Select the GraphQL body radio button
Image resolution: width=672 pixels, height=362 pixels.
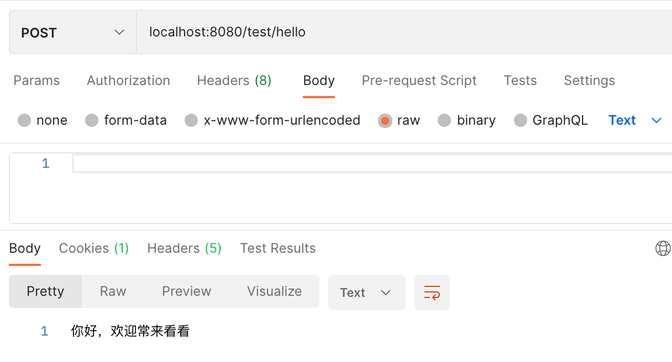[520, 120]
